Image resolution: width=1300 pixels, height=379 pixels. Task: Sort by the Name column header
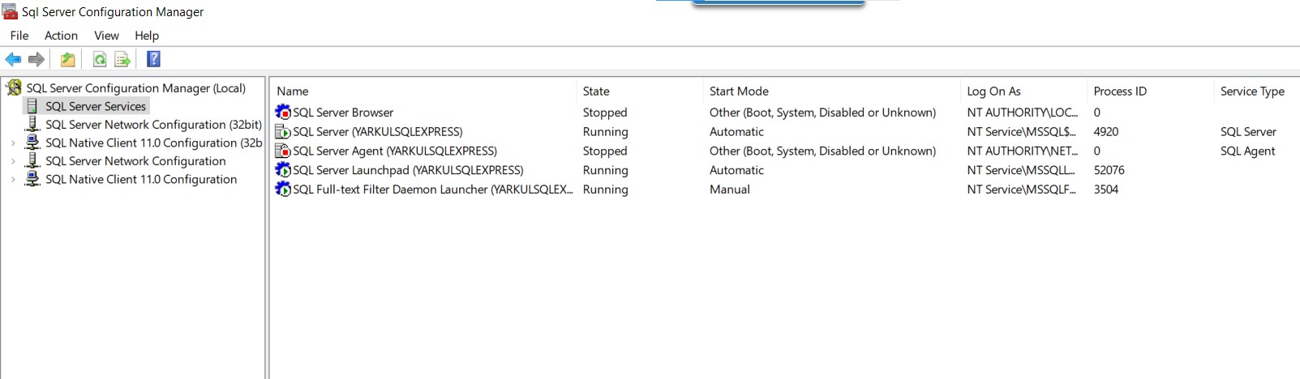293,92
